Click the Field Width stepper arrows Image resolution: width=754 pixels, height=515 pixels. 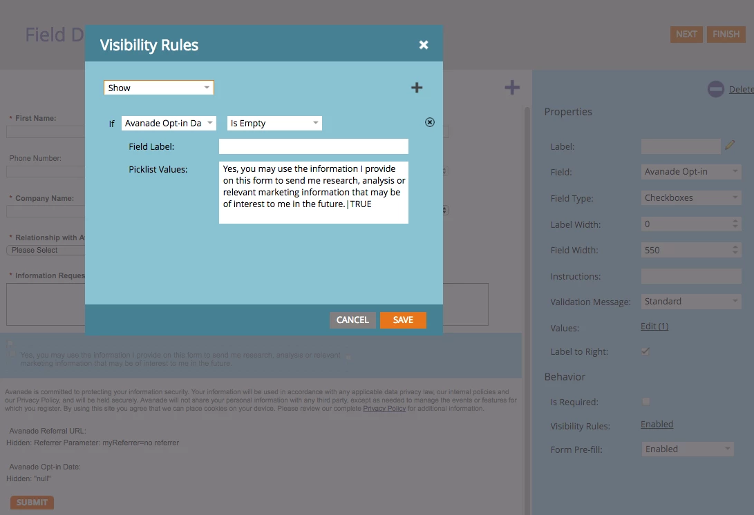(735, 250)
